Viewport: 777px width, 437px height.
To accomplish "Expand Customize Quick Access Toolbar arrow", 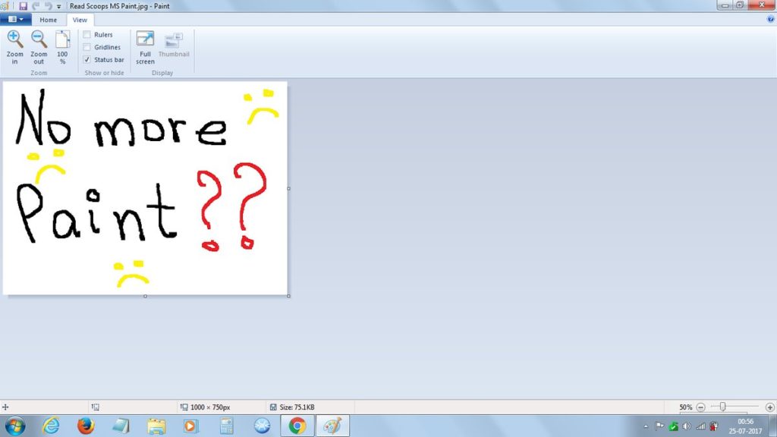I will pyautogui.click(x=59, y=6).
